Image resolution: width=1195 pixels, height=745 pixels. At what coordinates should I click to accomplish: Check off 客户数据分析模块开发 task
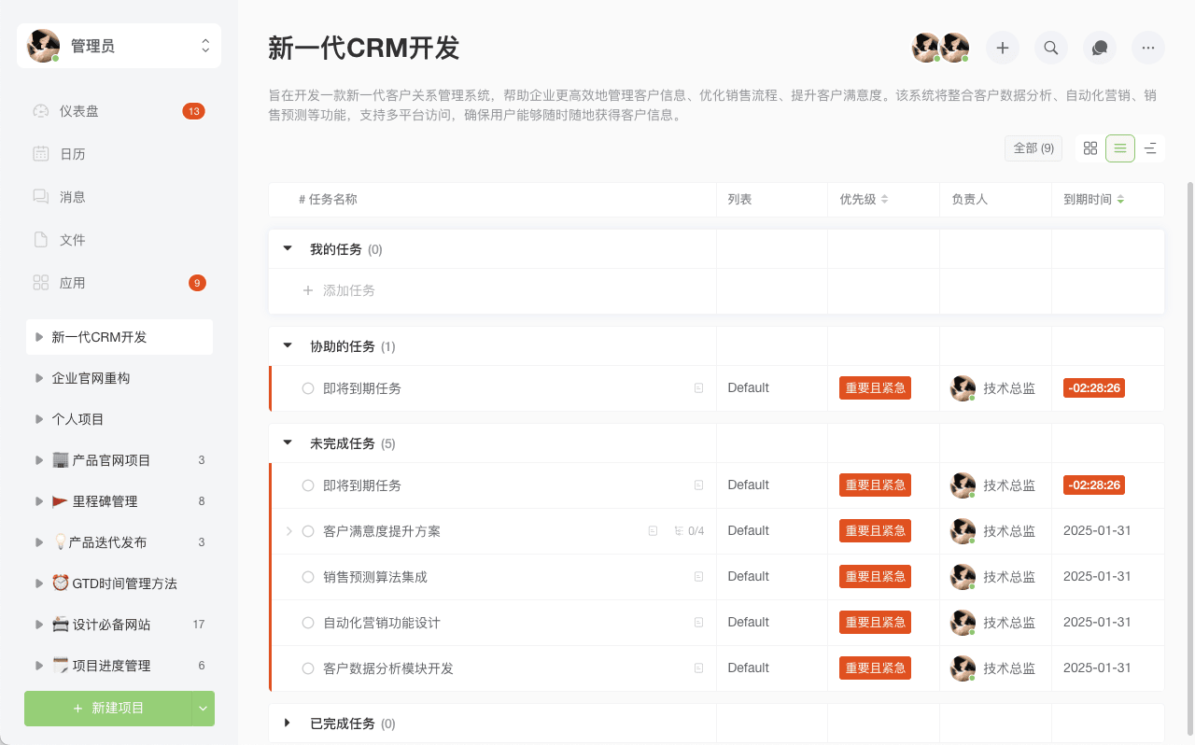[308, 668]
